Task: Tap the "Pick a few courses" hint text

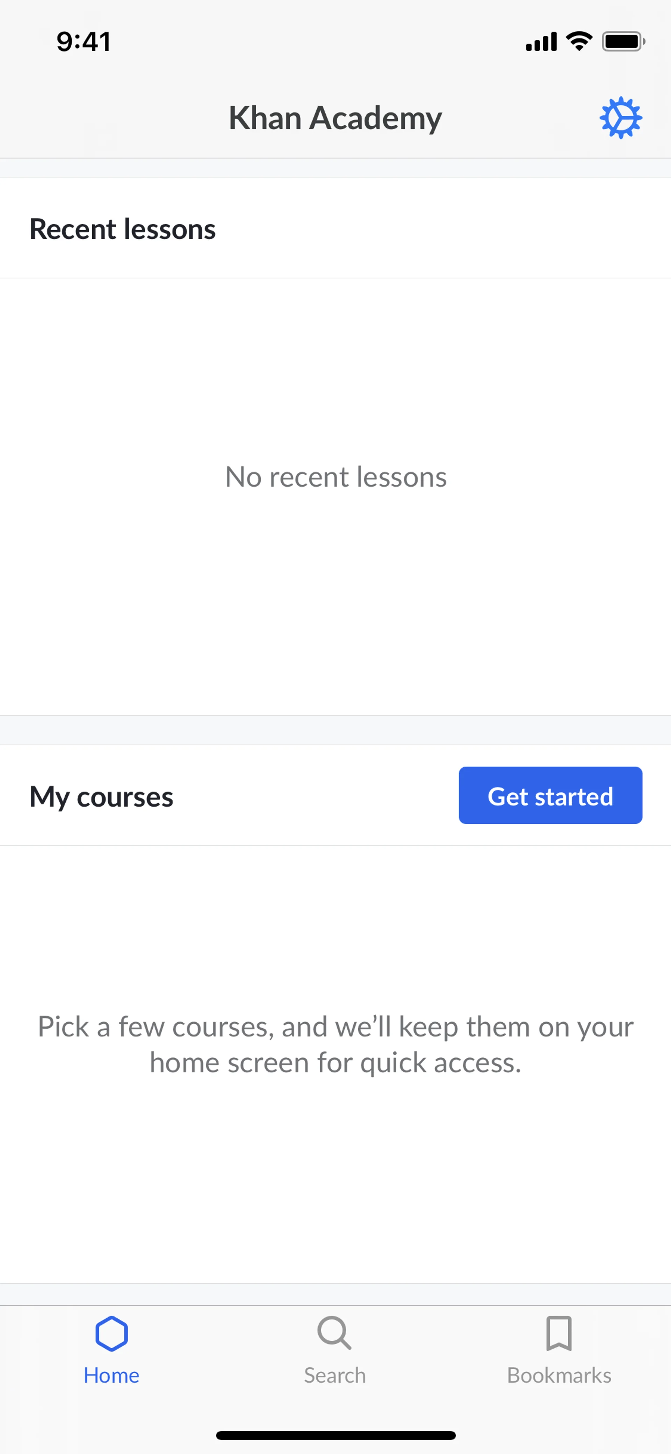Action: (x=335, y=1026)
